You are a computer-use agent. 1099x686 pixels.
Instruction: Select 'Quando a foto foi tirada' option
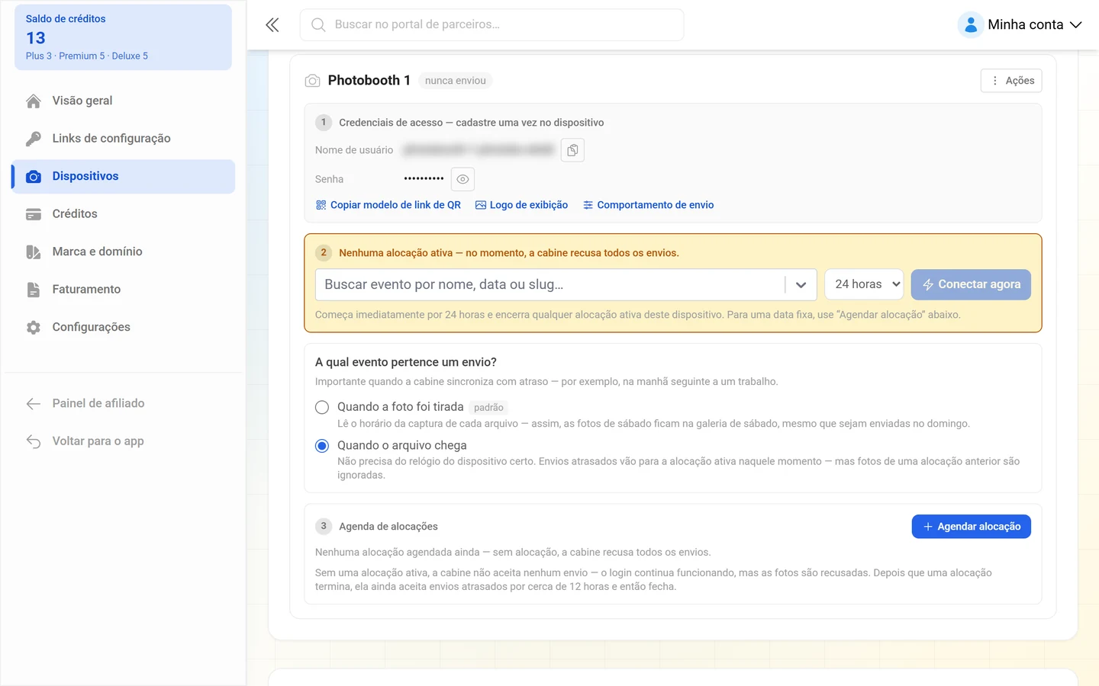point(322,407)
